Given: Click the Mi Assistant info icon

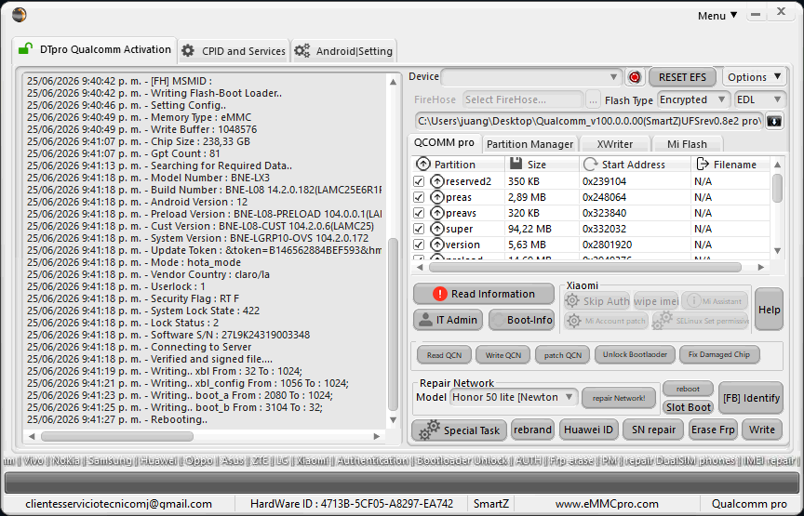Looking at the screenshot, I should point(694,301).
